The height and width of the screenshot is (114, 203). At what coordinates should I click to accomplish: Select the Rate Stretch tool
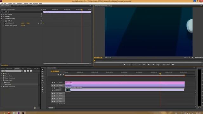(43, 78)
